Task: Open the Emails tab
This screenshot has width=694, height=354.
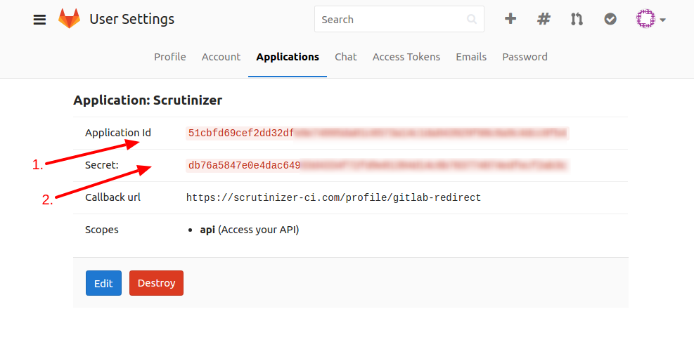Action: click(x=471, y=57)
